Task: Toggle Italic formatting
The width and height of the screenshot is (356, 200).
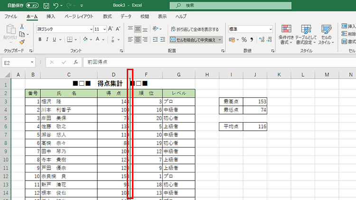Action: pos(47,40)
